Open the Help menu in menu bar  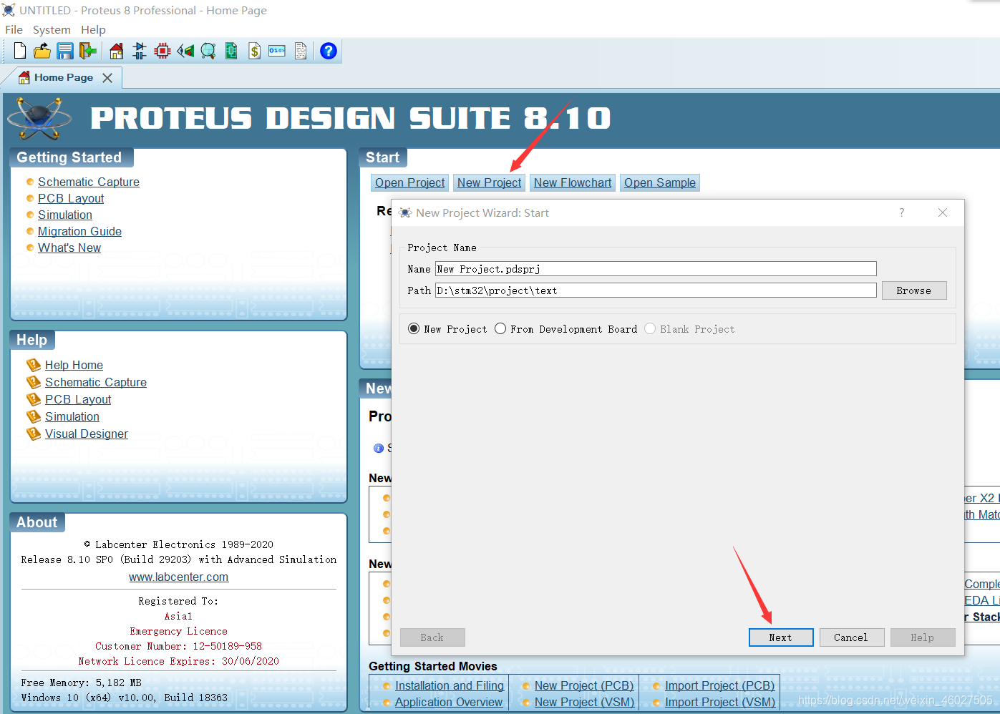(93, 30)
